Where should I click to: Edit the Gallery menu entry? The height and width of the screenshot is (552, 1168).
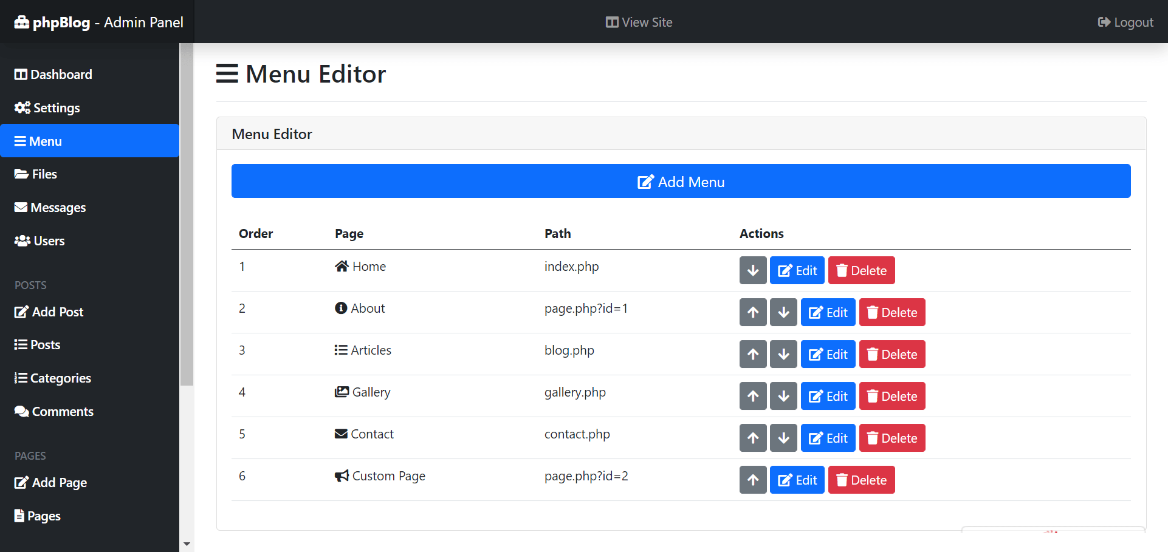[828, 397]
